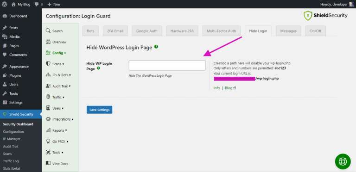This screenshot has width=356, height=172.
Task: Open Appearance in the admin sidebar
Action: pos(19,67)
